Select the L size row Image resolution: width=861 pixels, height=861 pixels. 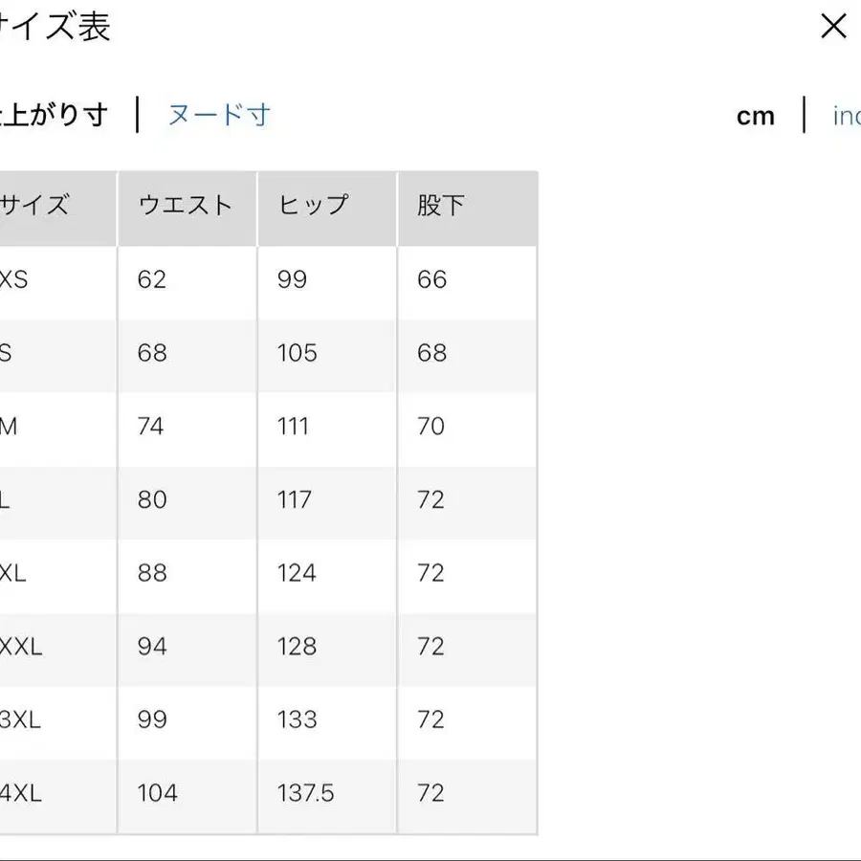pos(11,500)
